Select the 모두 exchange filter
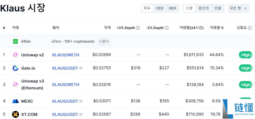 (x=147, y=8)
